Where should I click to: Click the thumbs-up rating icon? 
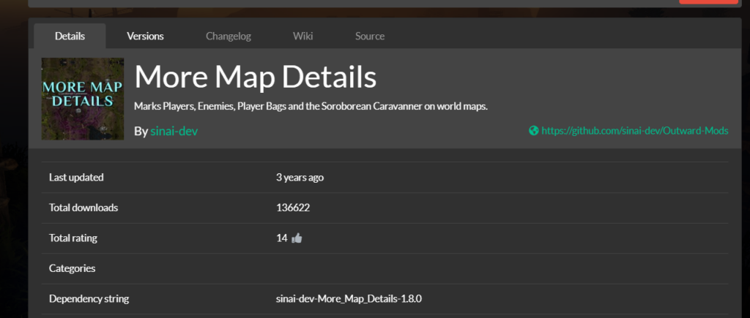(297, 238)
